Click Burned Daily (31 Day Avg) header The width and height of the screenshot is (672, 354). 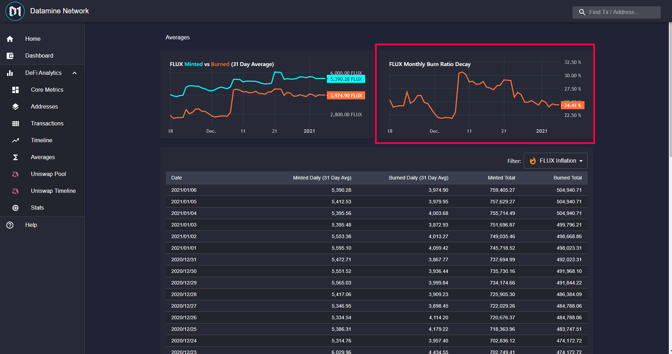[x=419, y=178]
